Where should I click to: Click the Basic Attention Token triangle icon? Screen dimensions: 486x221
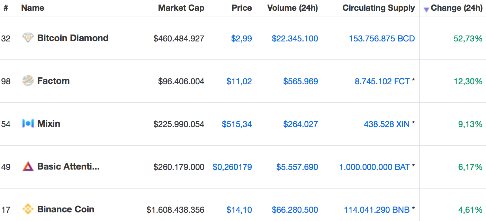[x=28, y=166]
